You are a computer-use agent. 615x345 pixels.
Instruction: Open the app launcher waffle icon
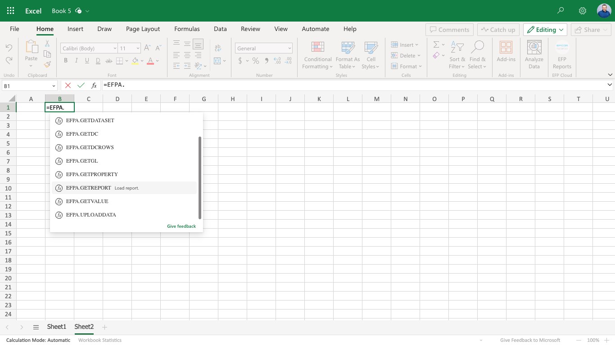click(11, 11)
